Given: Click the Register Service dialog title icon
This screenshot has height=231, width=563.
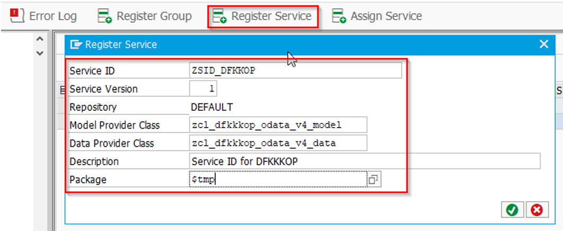Looking at the screenshot, I should tap(76, 45).
